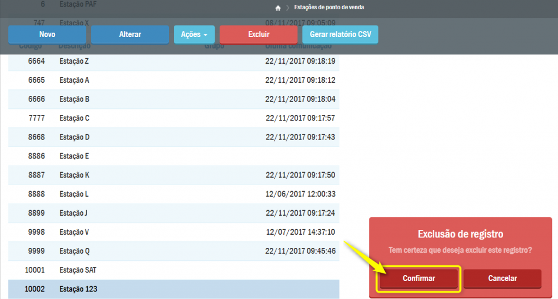
Task: Open the Estações de ponto de venda breadcrumb
Action: click(x=329, y=8)
